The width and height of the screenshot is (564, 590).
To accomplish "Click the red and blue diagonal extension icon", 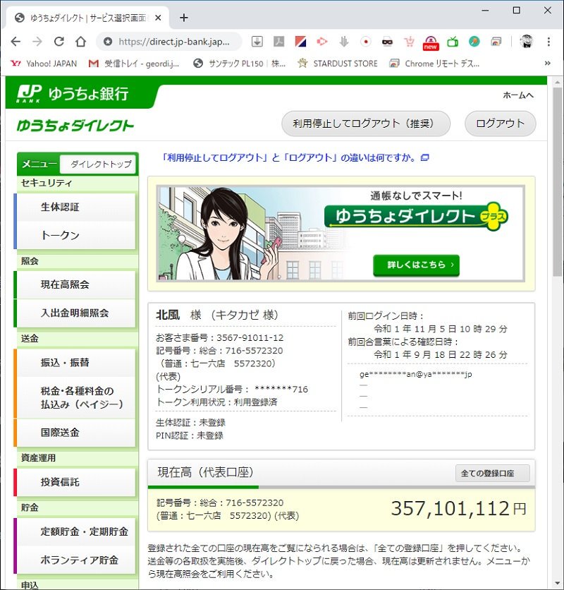I will tap(300, 42).
